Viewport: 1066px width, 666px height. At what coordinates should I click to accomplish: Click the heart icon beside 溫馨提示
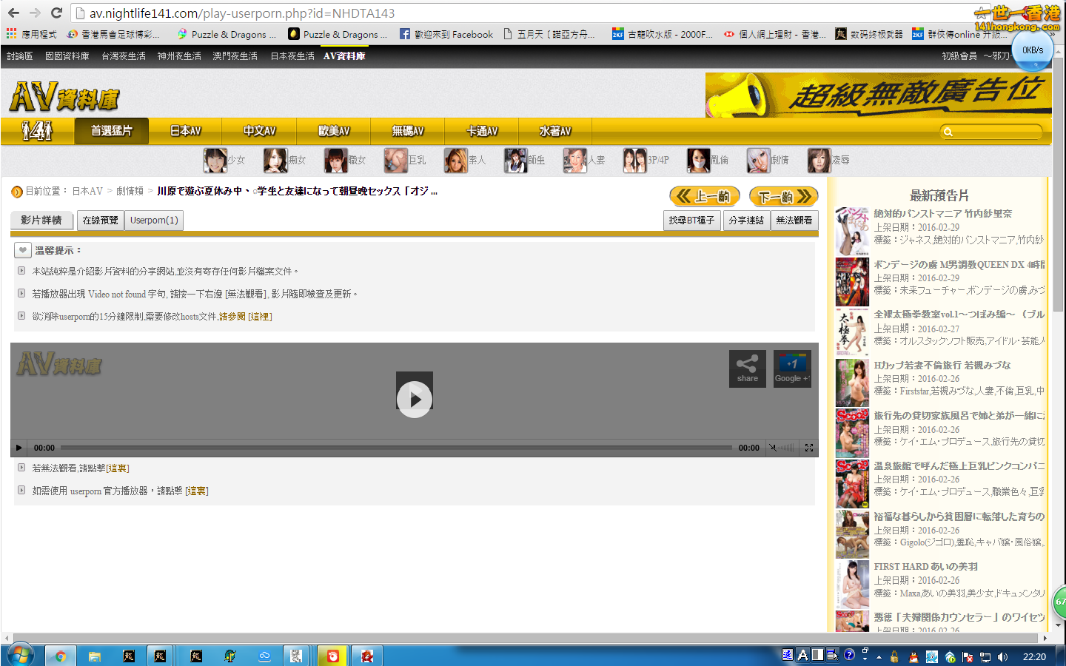[x=23, y=250]
